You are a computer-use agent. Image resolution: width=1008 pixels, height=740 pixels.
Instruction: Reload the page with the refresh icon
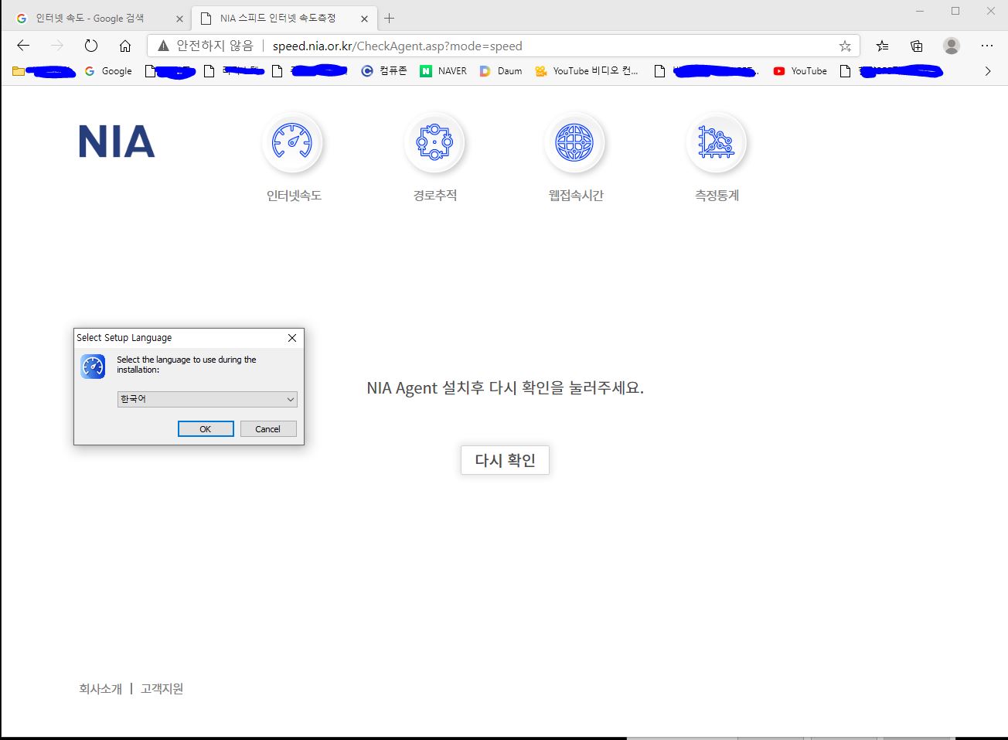[91, 46]
